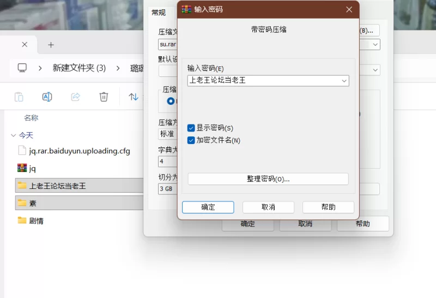Viewport: 436px width, 298px height.
Task: Uncheck the 显示密码 checkbox
Action: click(191, 128)
